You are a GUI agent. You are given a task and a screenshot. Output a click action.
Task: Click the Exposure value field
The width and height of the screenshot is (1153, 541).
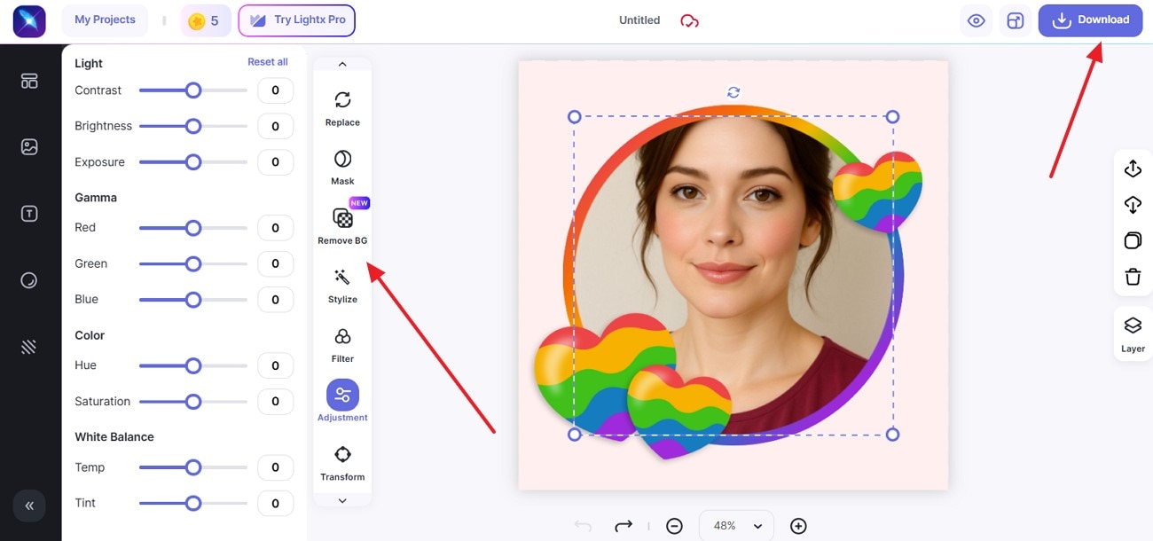(x=275, y=162)
